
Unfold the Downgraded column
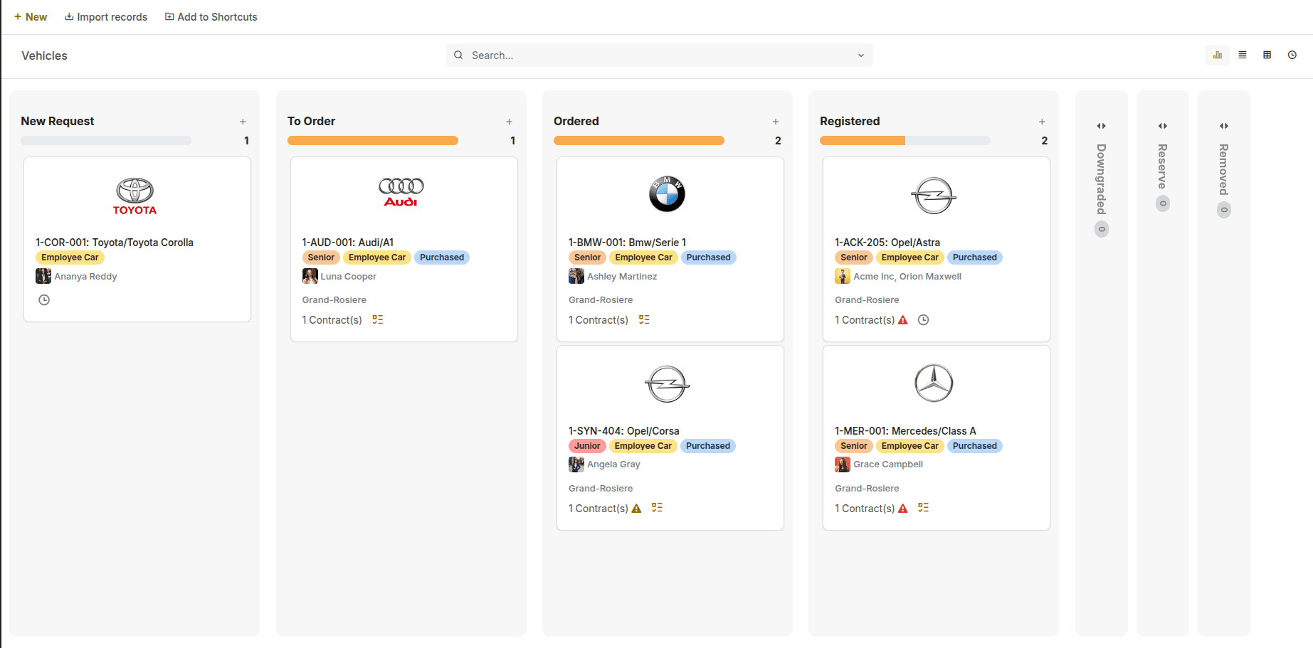pos(1101,125)
